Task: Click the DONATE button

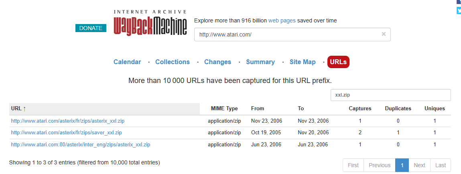Action: 91,28
